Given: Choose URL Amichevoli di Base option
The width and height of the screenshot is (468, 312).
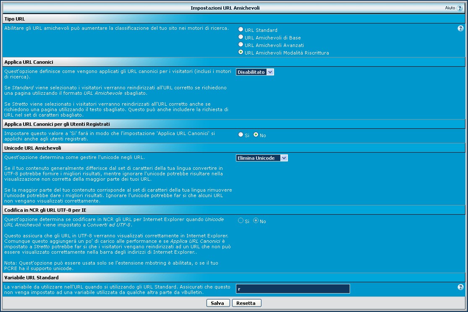Looking at the screenshot, I should (x=241, y=37).
